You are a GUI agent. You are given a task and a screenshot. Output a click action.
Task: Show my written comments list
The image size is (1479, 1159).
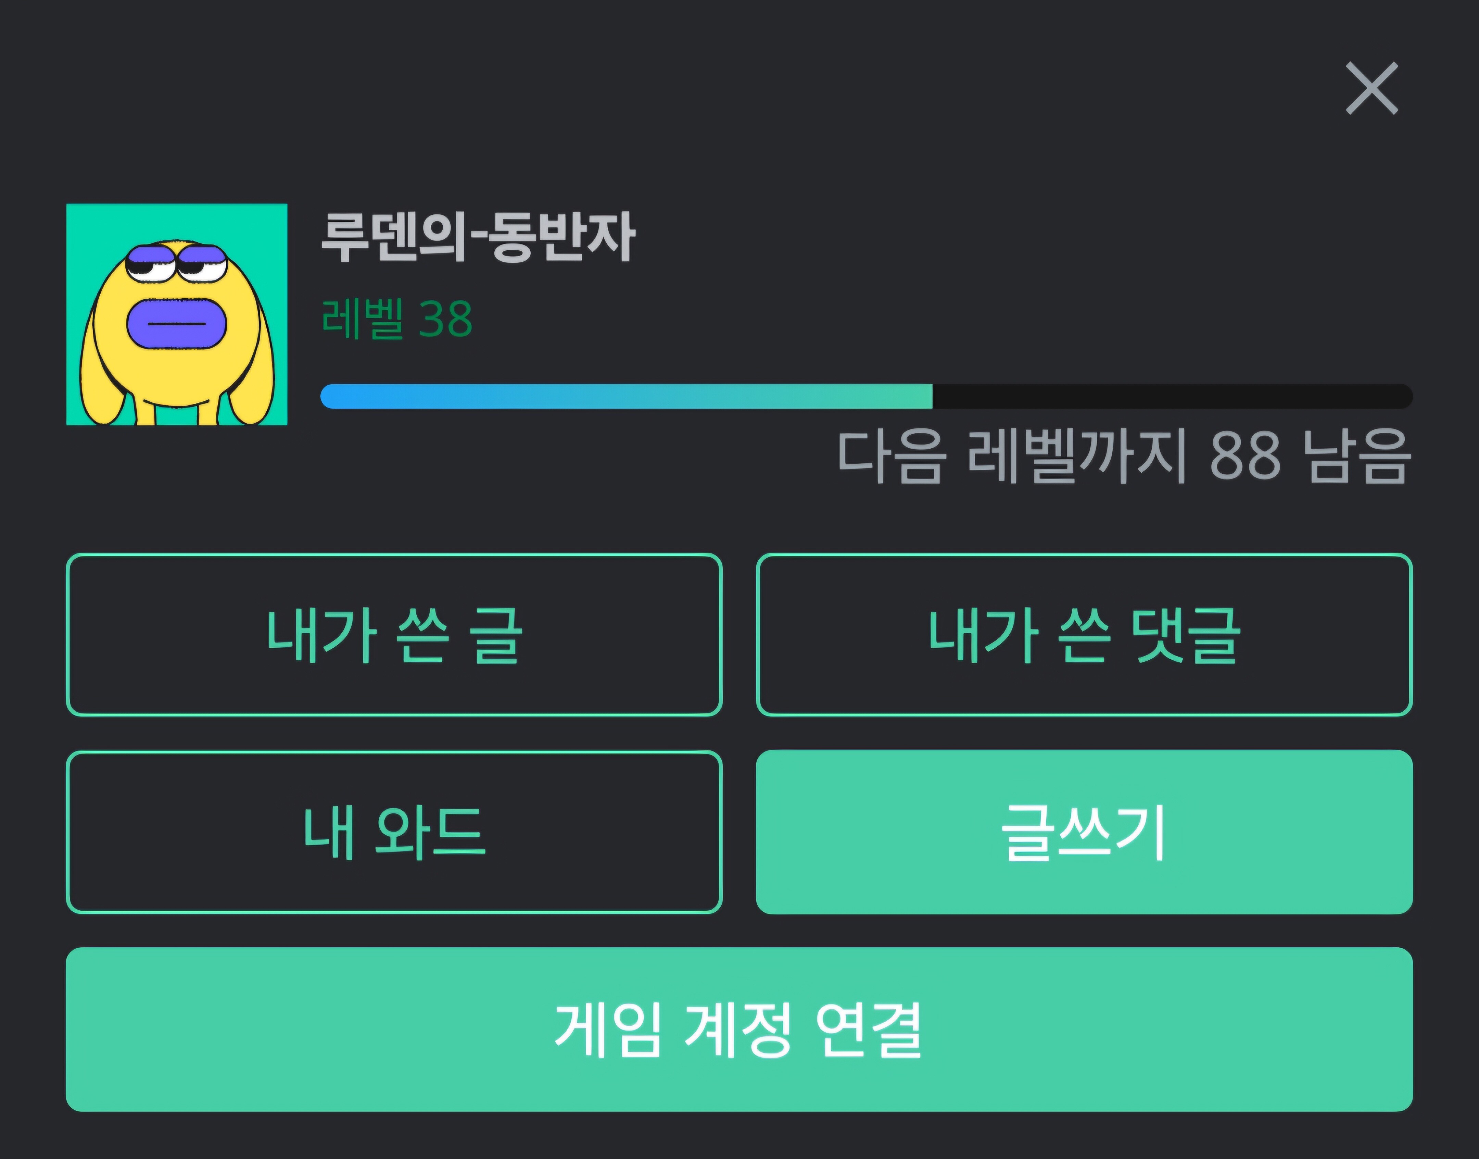tap(1084, 635)
